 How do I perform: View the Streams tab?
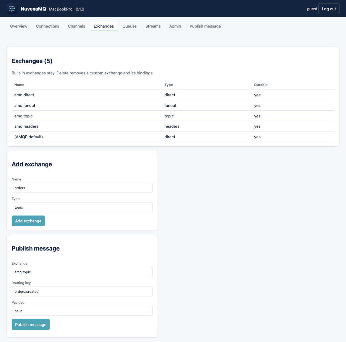click(x=153, y=26)
